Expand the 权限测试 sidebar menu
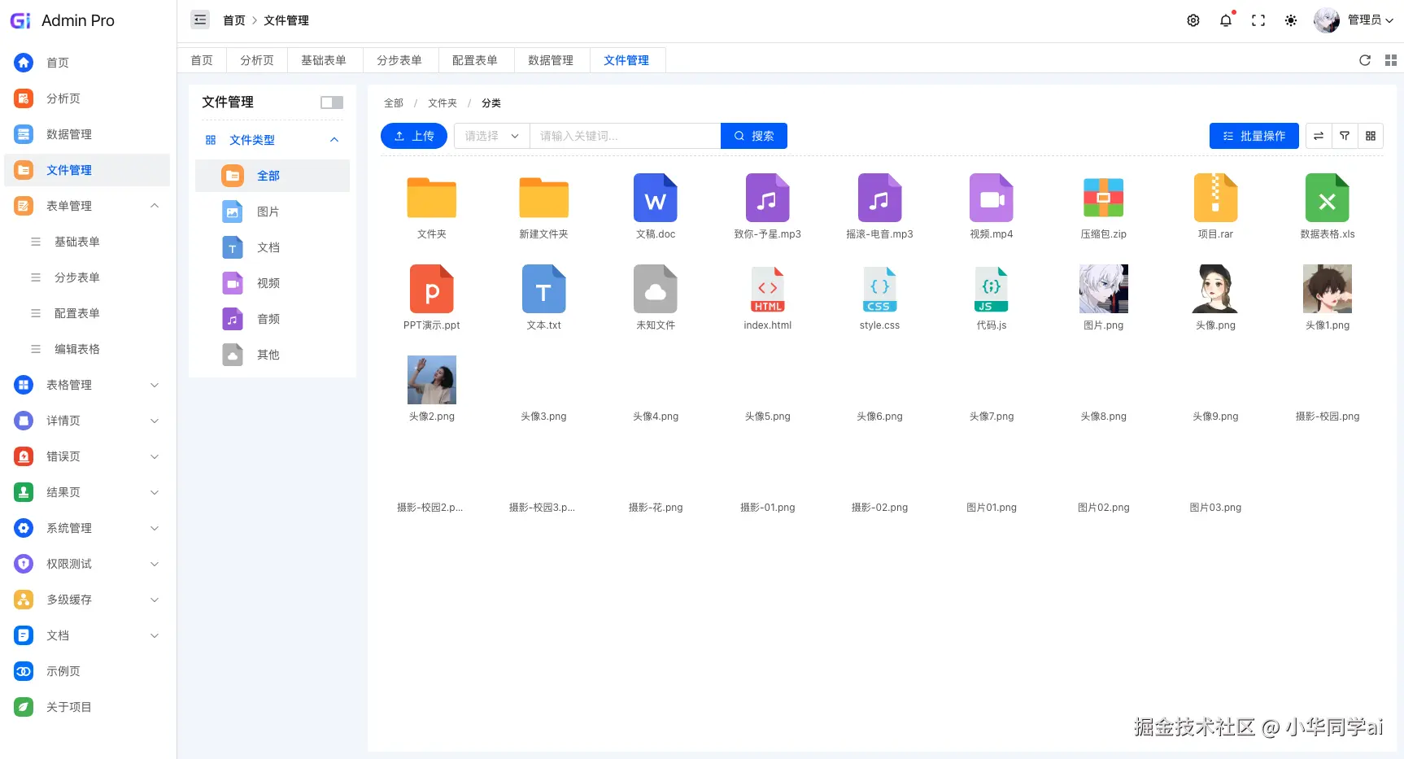 click(87, 564)
